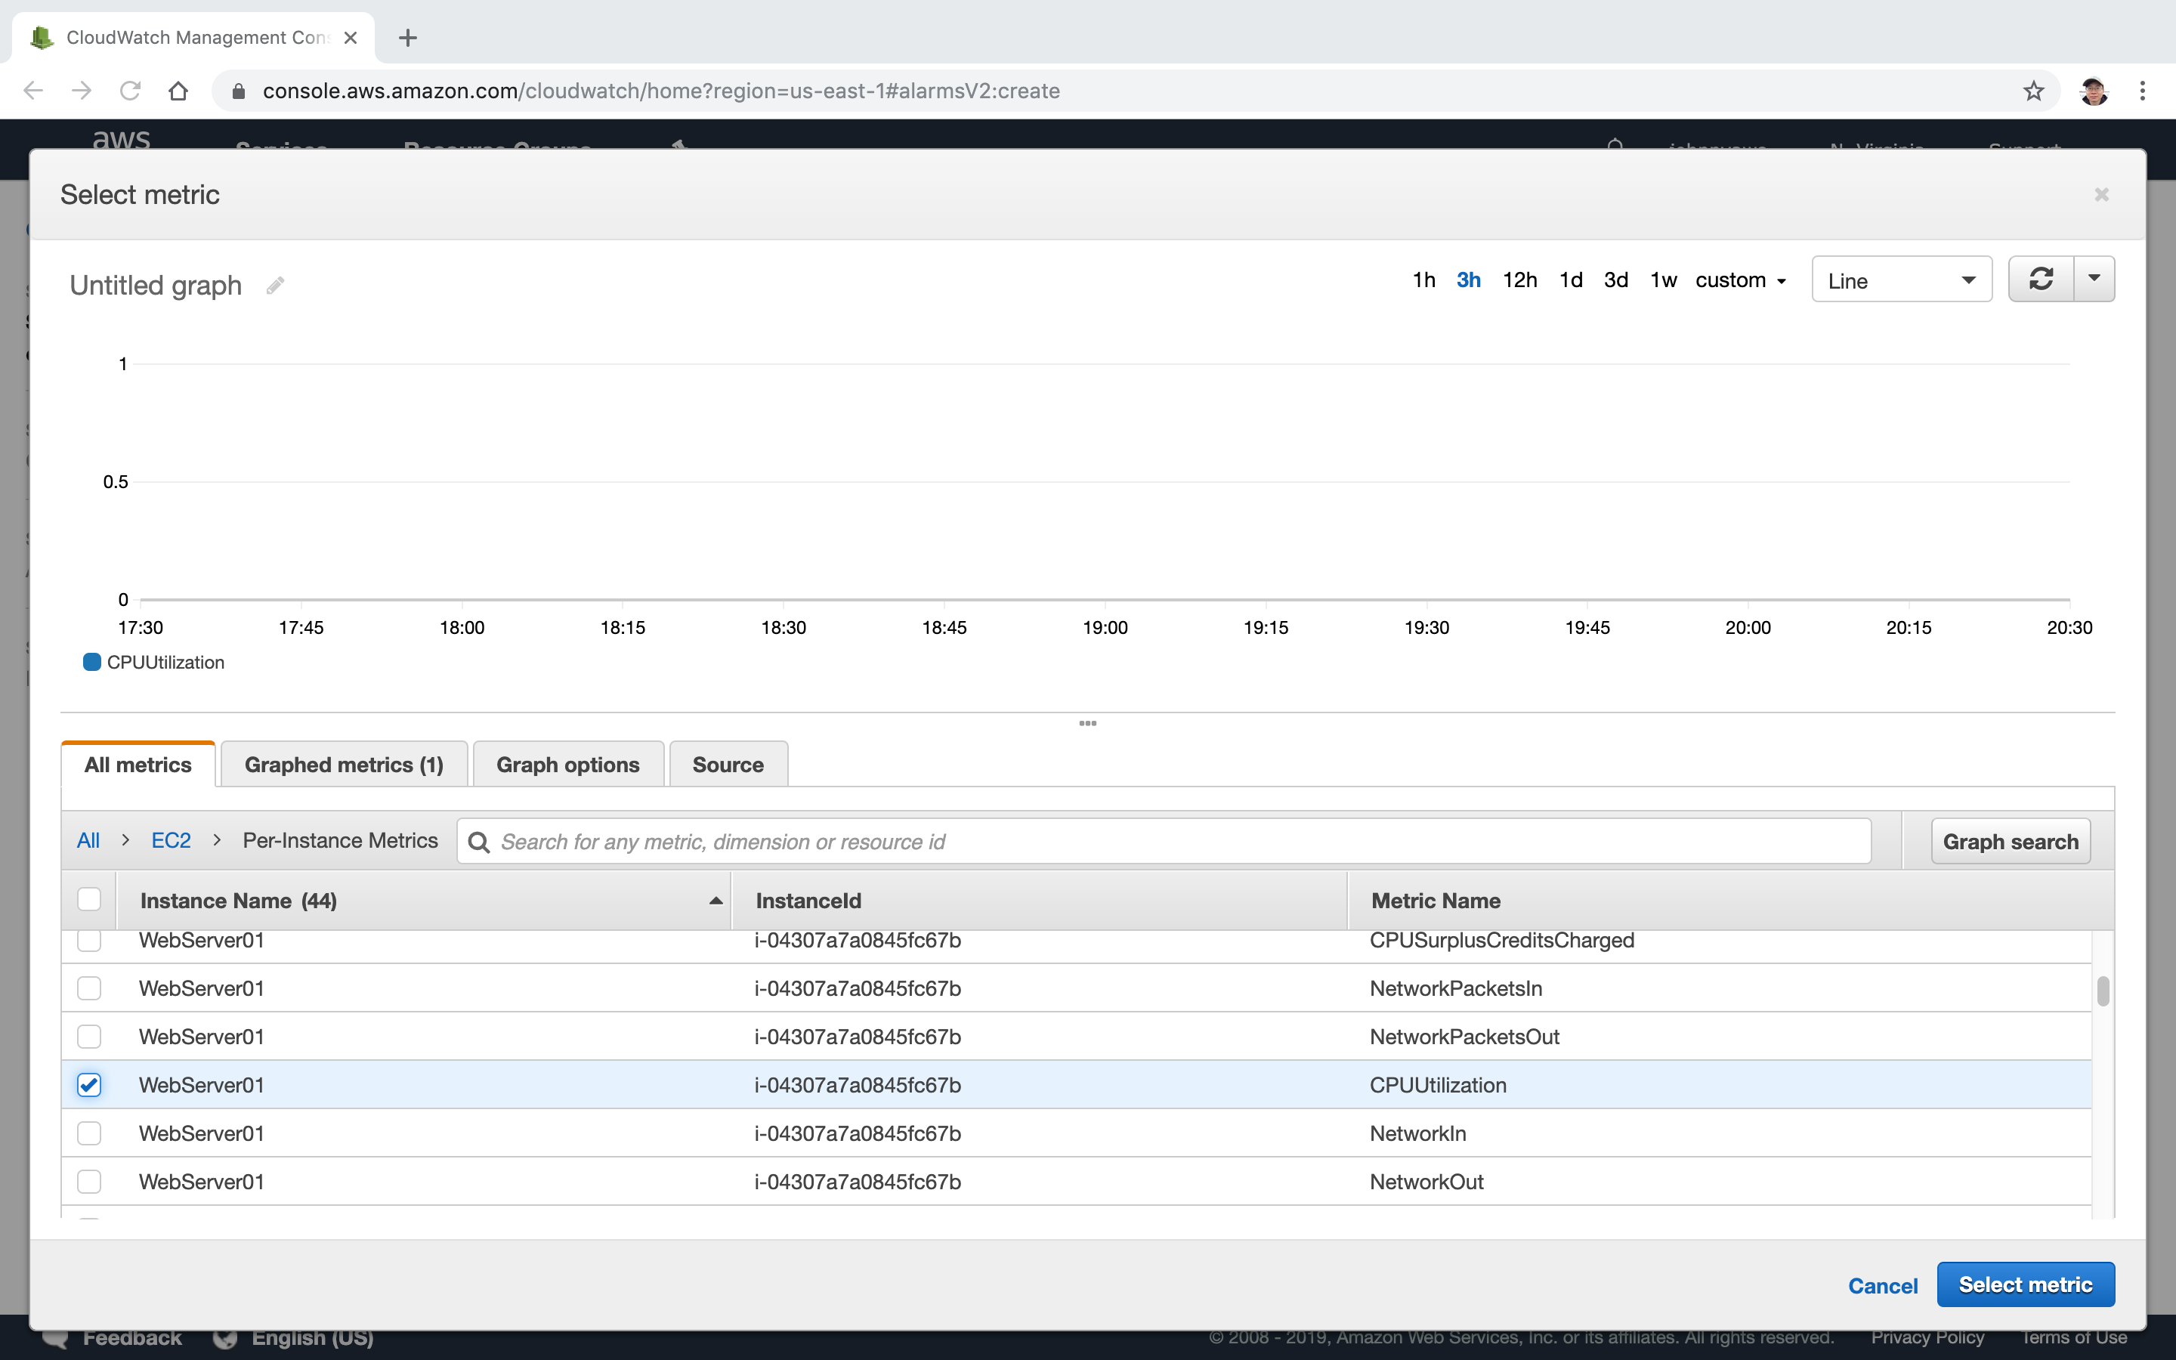Click the Cancel link

tap(1883, 1285)
